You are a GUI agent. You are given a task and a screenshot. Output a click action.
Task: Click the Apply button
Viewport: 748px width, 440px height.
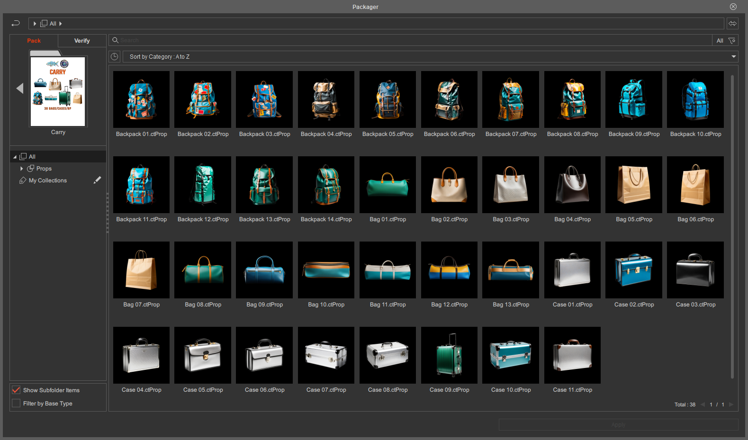(x=618, y=424)
